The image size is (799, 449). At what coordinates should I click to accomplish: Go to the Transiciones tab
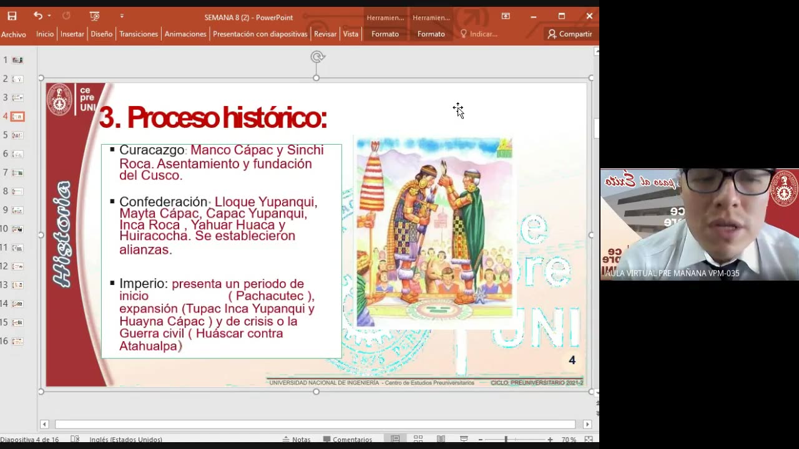pos(139,34)
